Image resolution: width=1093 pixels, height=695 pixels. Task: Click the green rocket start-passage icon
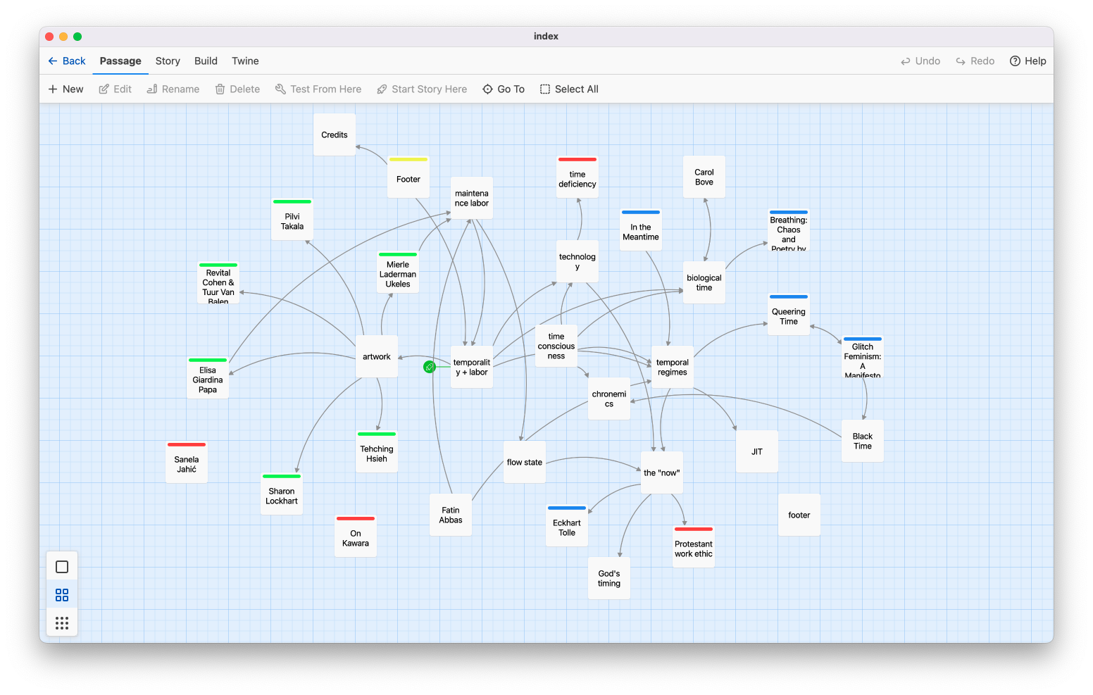click(430, 367)
